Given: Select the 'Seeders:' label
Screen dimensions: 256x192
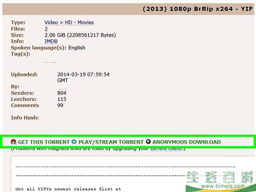Looking at the screenshot, I should 23,93.
